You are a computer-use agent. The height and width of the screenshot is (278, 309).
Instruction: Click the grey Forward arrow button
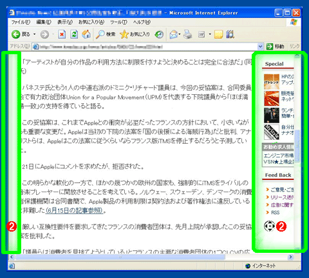point(44,34)
